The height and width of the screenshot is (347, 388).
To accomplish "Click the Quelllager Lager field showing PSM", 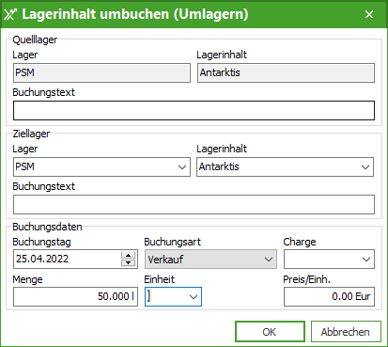I will (x=101, y=73).
